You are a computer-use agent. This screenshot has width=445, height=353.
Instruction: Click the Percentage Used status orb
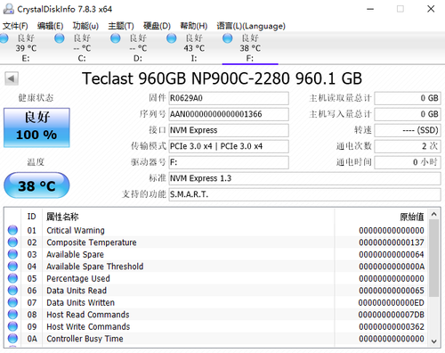(12, 278)
